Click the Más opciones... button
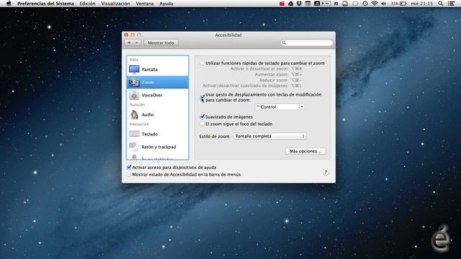The height and width of the screenshot is (259, 461). coord(305,151)
